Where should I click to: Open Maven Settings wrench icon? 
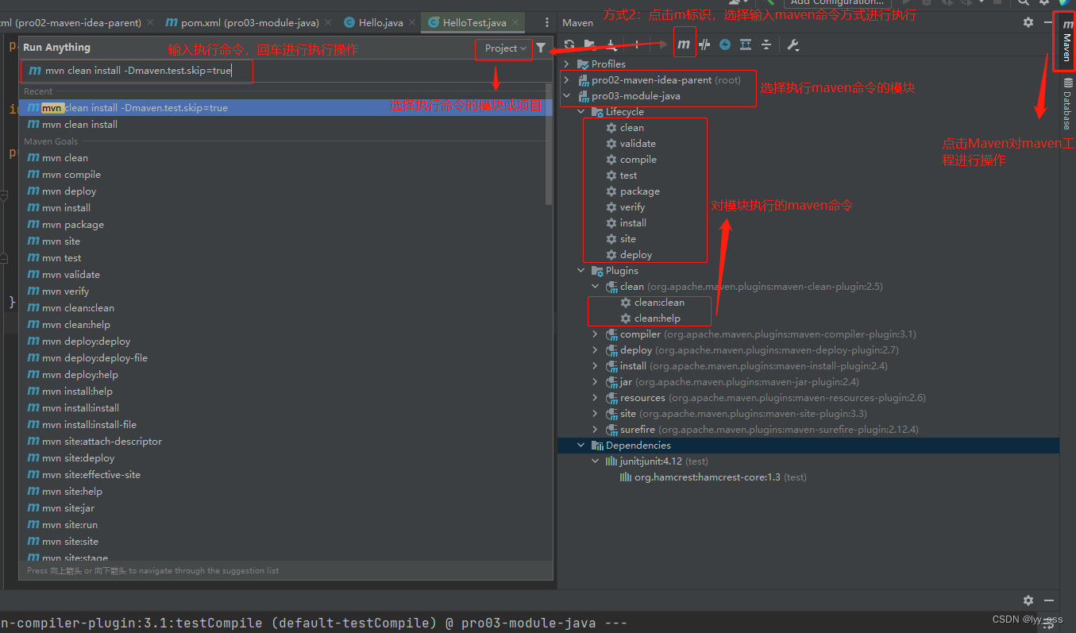pyautogui.click(x=793, y=44)
